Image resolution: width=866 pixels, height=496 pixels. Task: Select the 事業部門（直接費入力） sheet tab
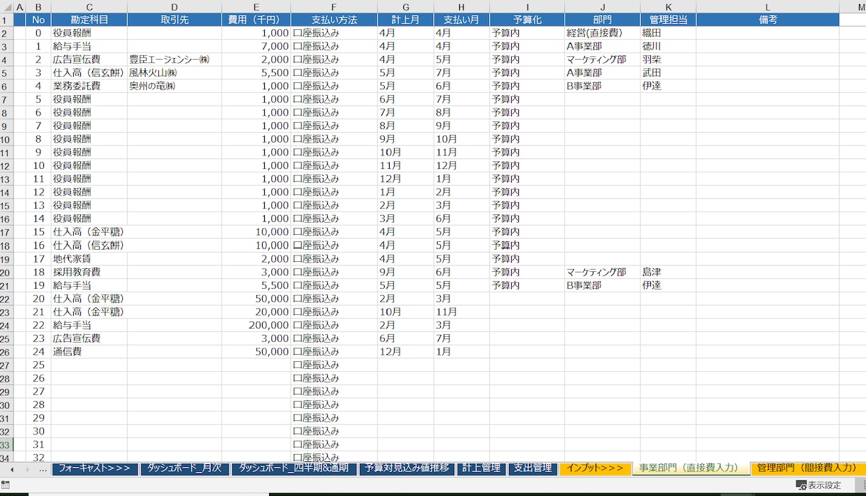coord(691,468)
